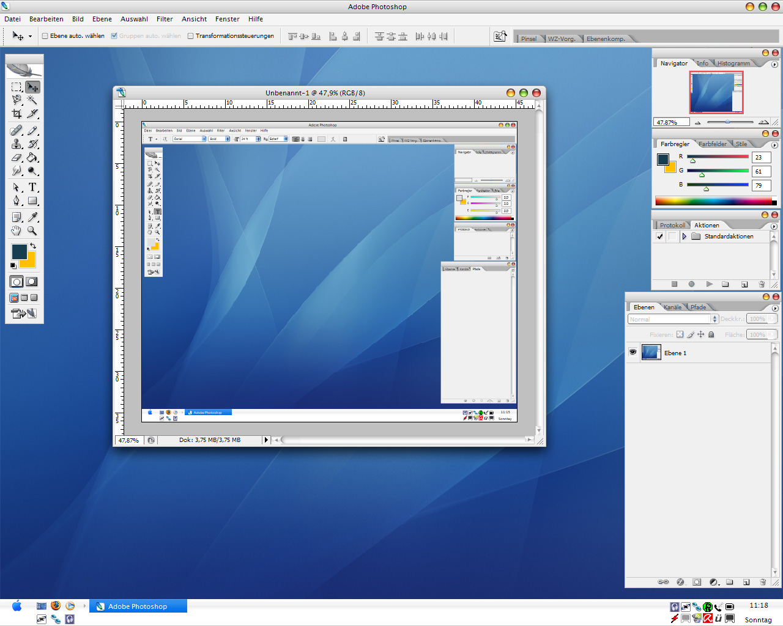Jump to ImageReady button in toolbox
This screenshot has width=783, height=626.
(24, 314)
